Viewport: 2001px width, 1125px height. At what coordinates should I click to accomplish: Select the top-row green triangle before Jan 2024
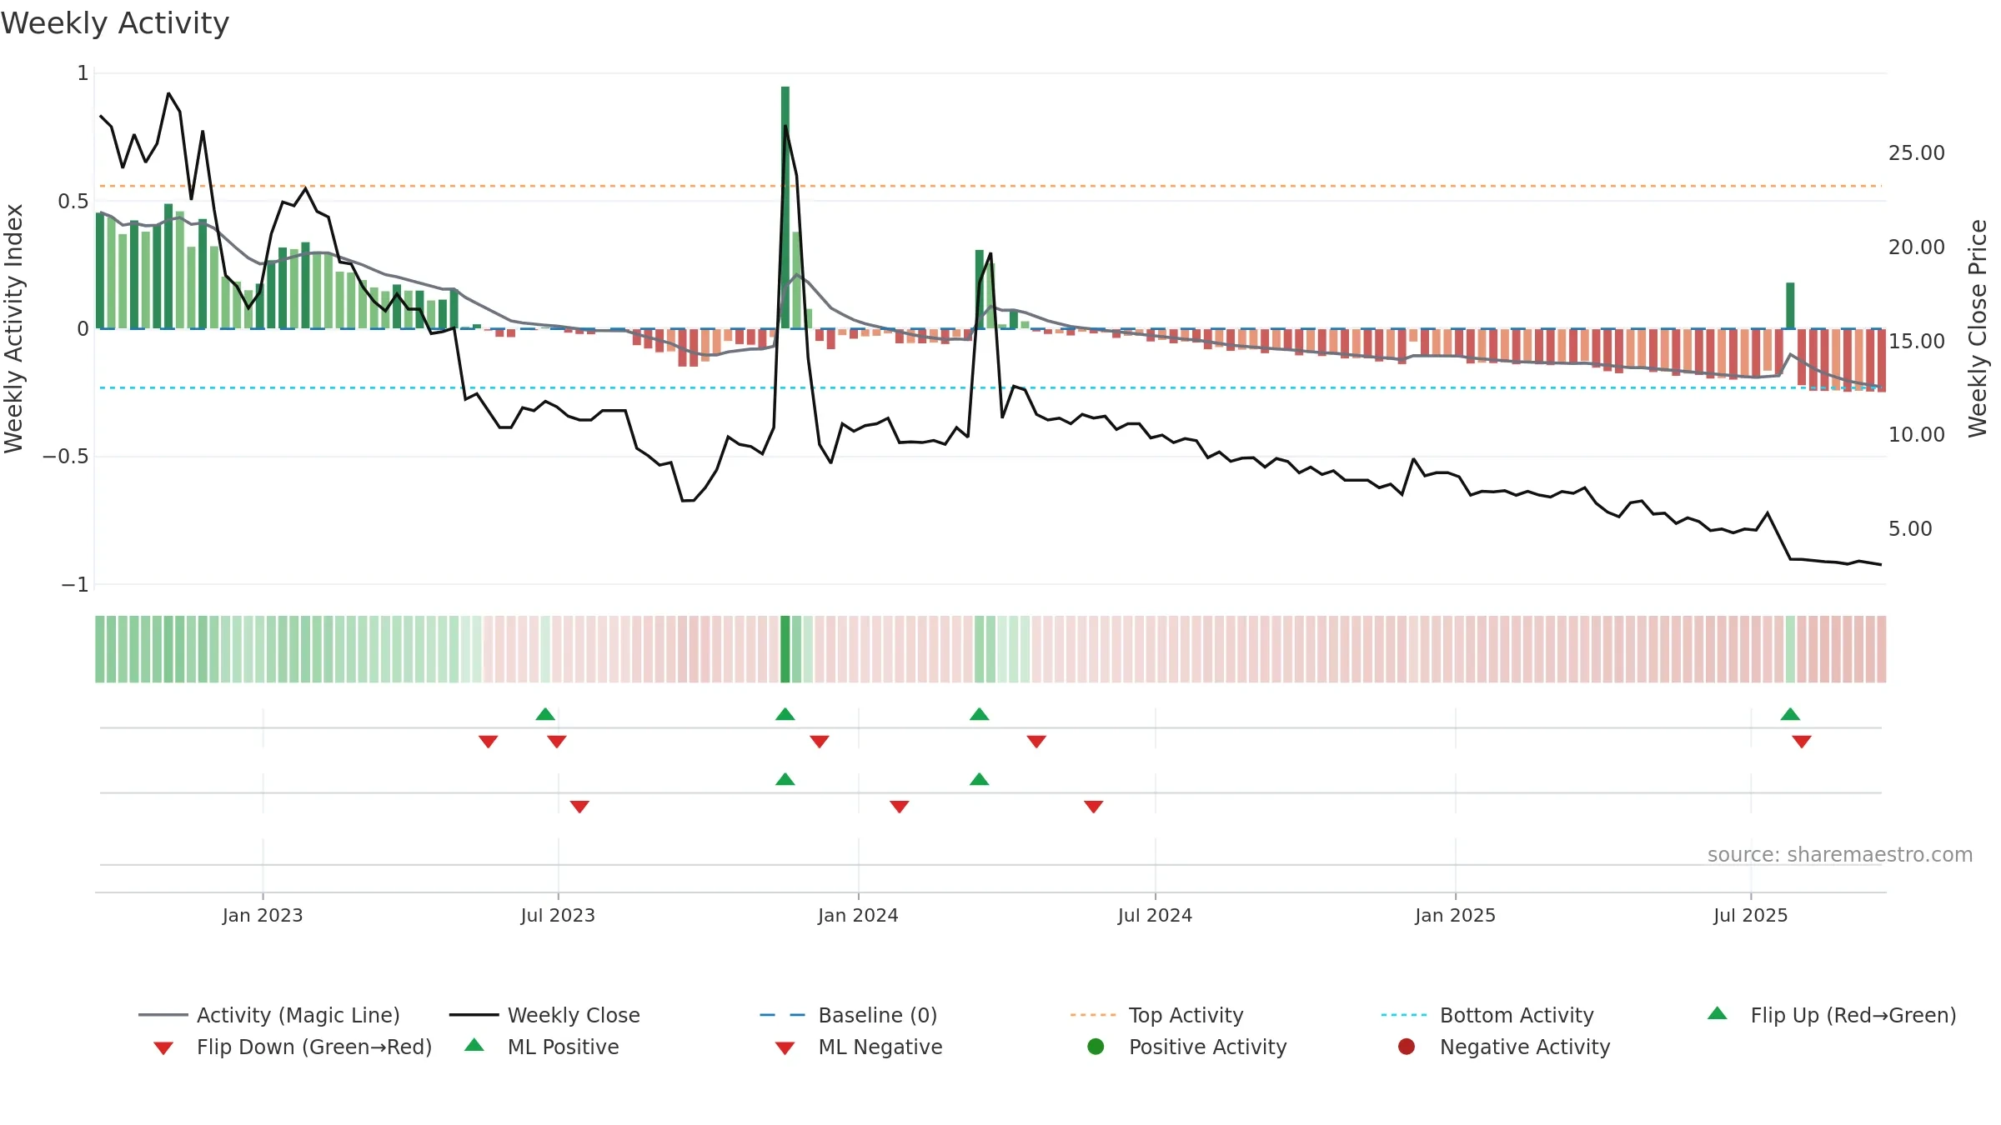click(785, 714)
